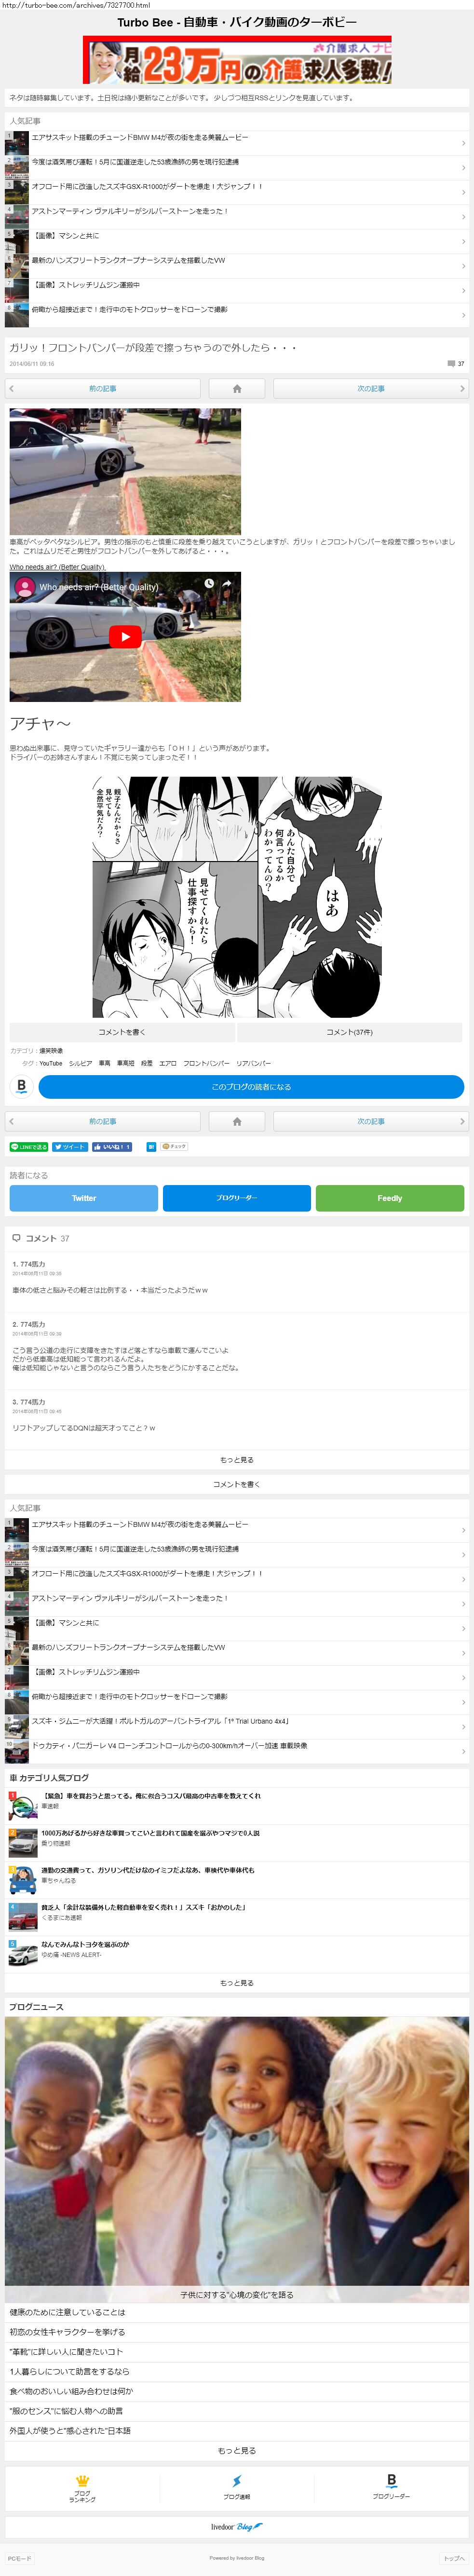Viewport: 474px width, 2576px height.
Task: Click the Twitter tweet share button
Action: pos(70,1147)
